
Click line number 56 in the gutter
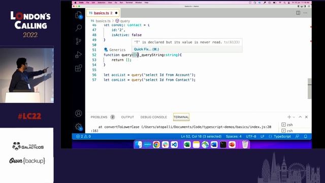pos(94,75)
